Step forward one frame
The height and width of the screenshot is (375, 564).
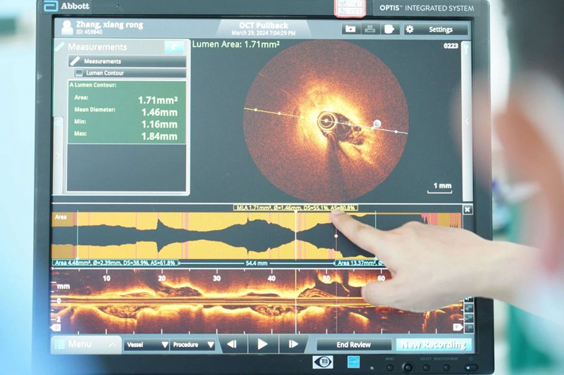[x=293, y=344]
